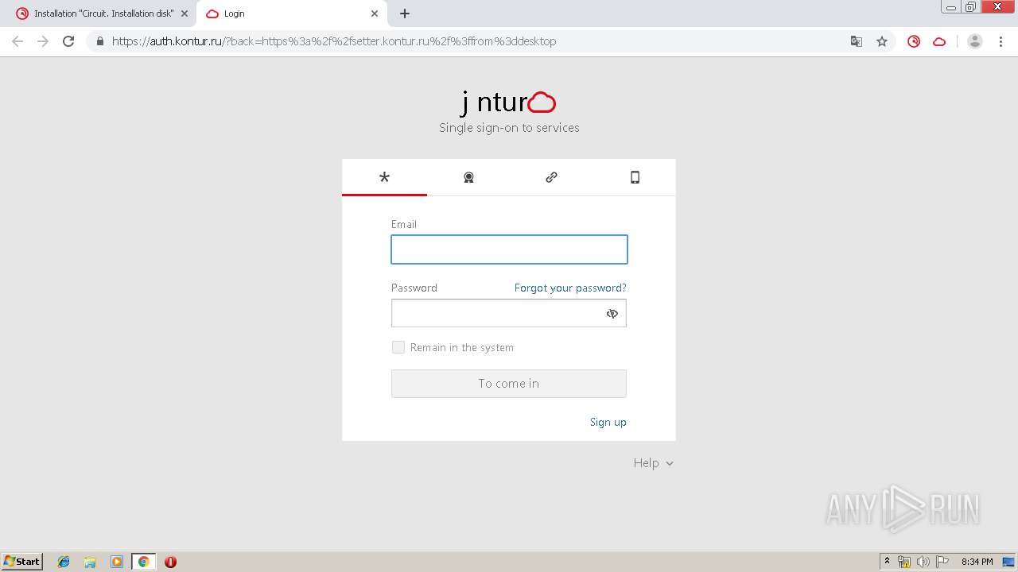Restore down the Chrome window
The width and height of the screenshot is (1018, 572).
[x=971, y=7]
